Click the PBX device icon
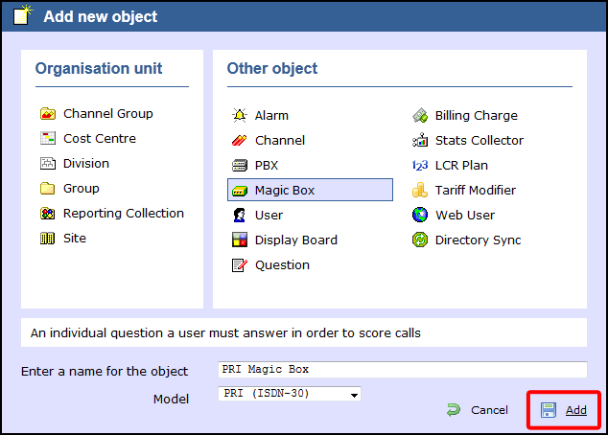 239,166
